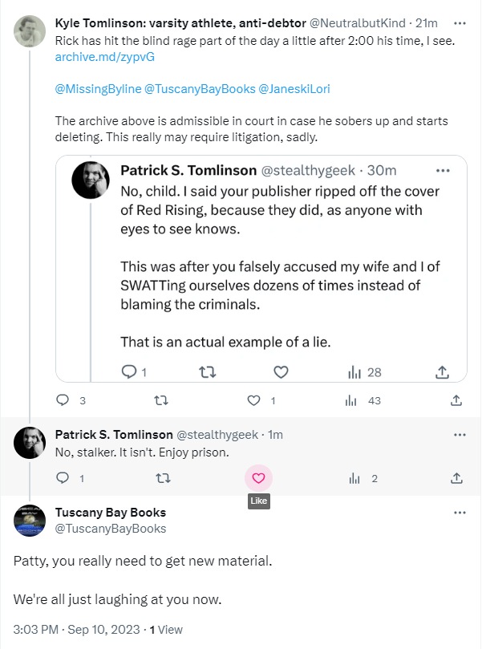Like the quoted Red Rising tweet
Image resolution: width=482 pixels, height=649 pixels.
[x=281, y=372]
